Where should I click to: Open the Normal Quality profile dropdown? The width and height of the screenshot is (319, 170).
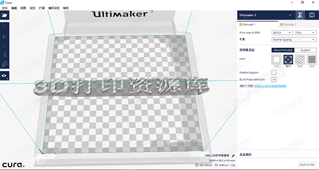click(293, 39)
